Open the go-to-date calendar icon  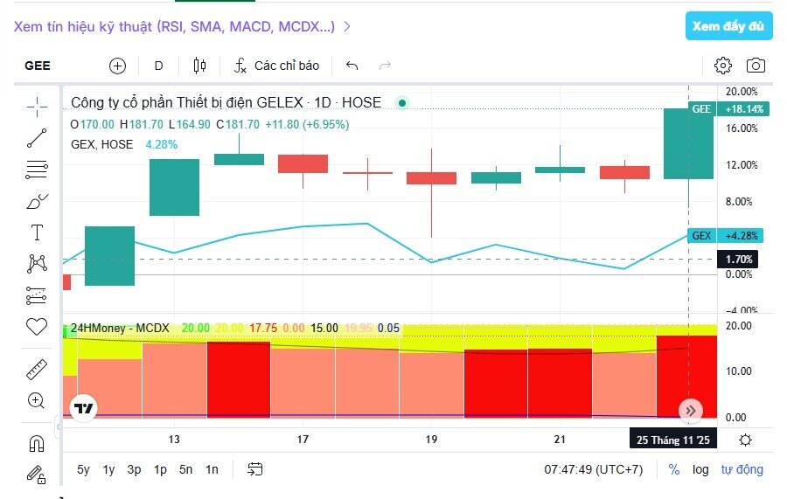pos(255,469)
